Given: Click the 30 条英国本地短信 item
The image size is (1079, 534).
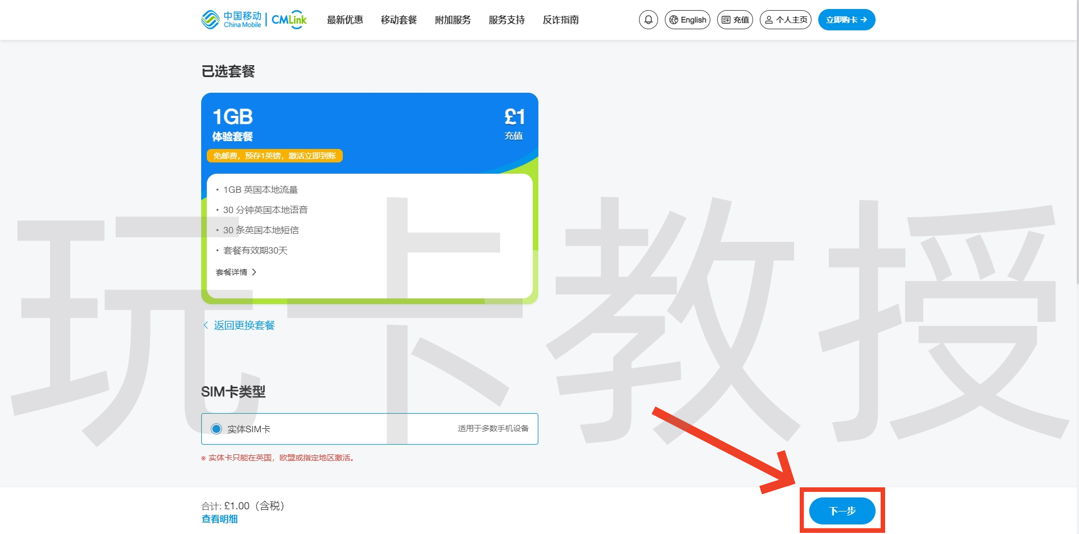Looking at the screenshot, I should (x=261, y=230).
